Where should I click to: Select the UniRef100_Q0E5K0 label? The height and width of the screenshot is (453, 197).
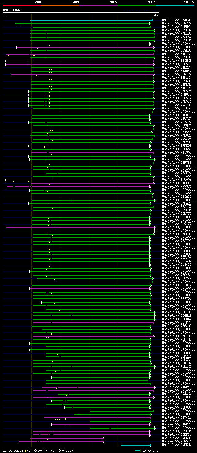click(x=177, y=91)
